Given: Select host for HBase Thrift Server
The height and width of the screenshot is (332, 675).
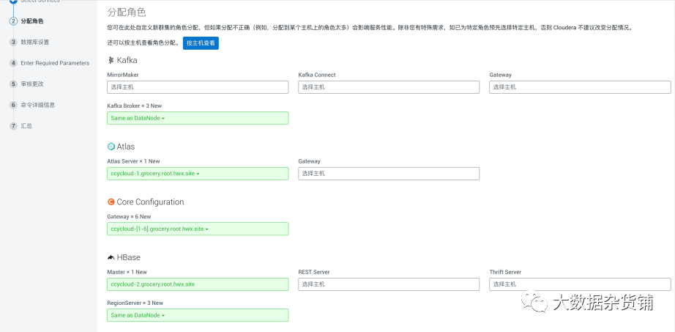Looking at the screenshot, I should pos(580,284).
